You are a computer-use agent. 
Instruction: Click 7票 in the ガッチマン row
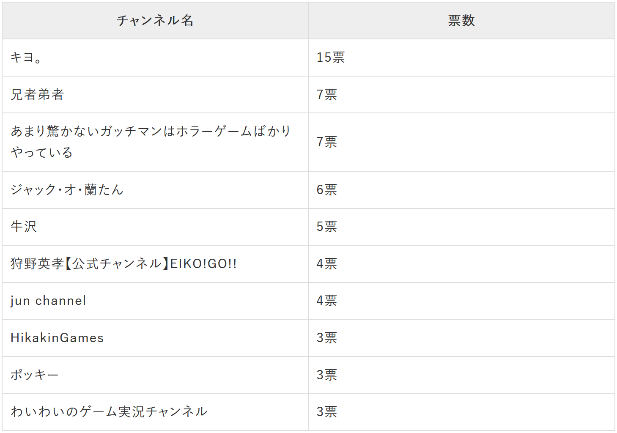[327, 142]
